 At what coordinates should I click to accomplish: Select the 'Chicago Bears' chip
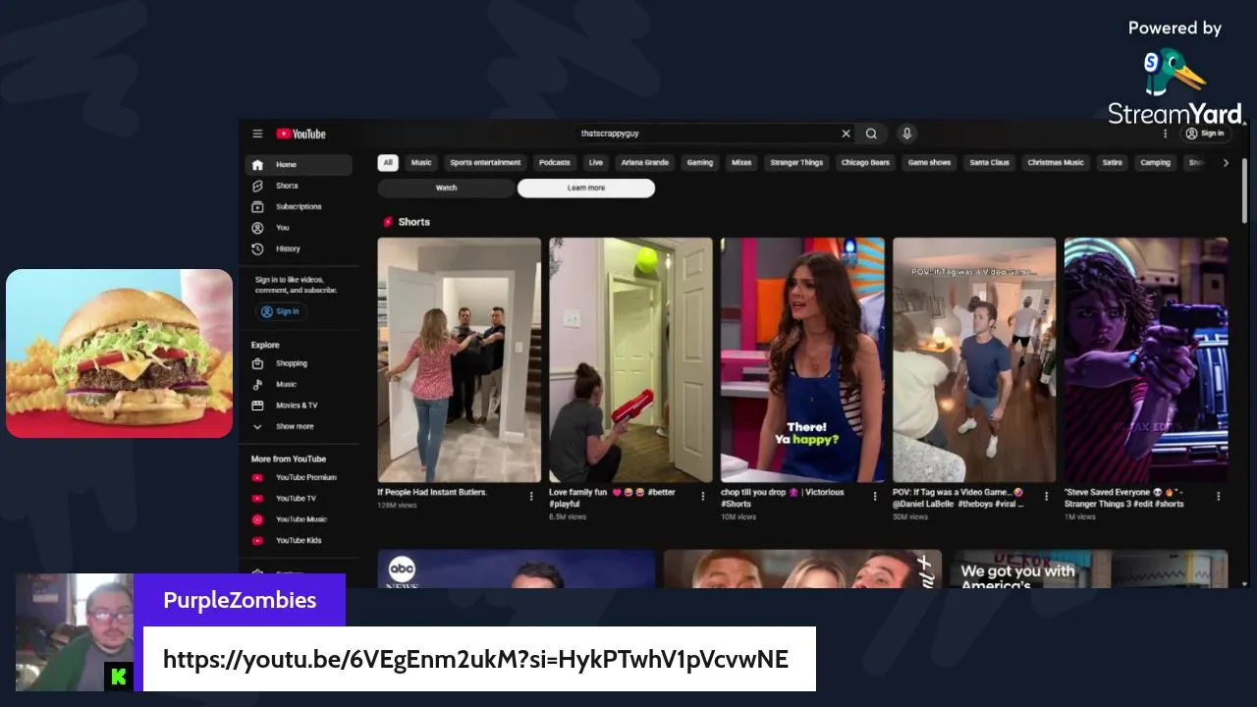click(x=865, y=163)
